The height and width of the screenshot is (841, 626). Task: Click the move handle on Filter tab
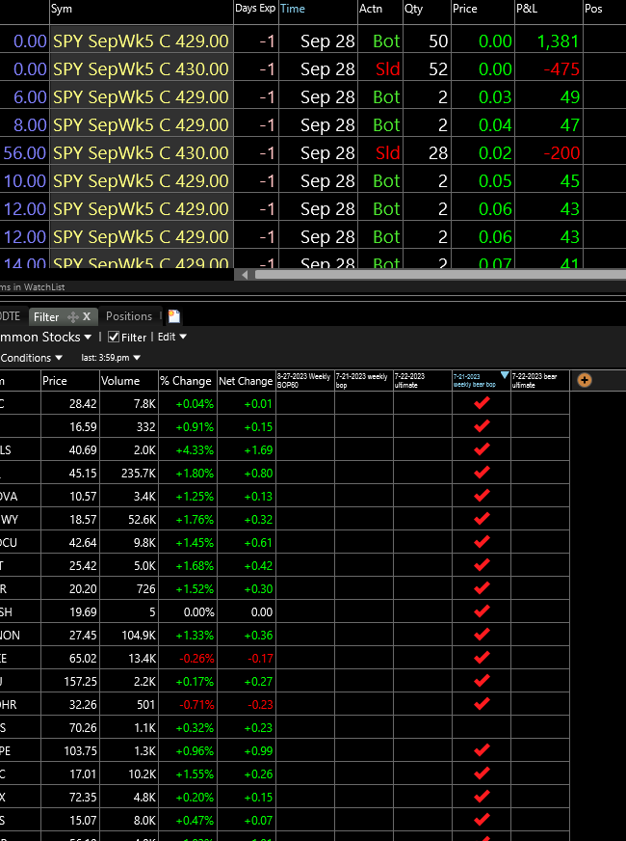72,316
